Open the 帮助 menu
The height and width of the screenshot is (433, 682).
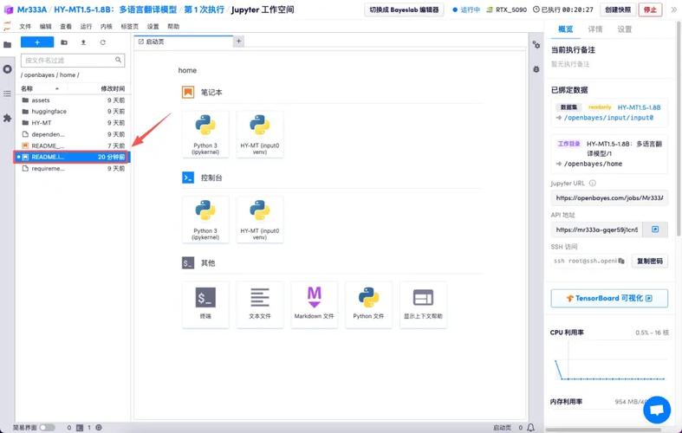click(173, 27)
